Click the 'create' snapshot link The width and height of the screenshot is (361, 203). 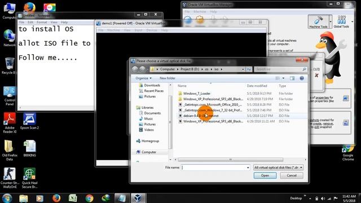pos(317,123)
